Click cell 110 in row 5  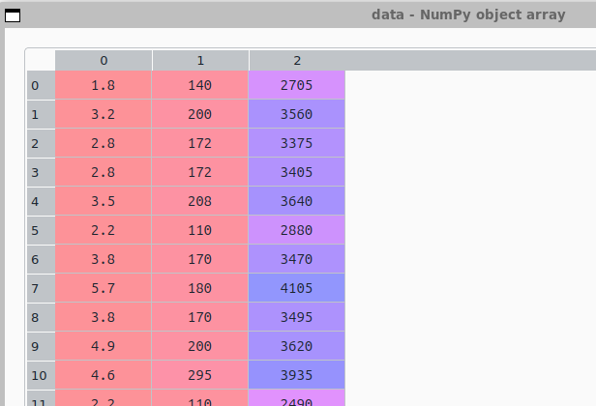[x=200, y=230]
